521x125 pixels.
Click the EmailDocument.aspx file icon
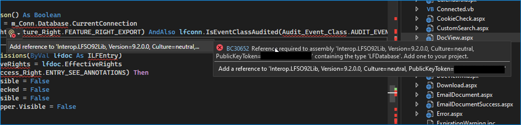click(x=430, y=95)
